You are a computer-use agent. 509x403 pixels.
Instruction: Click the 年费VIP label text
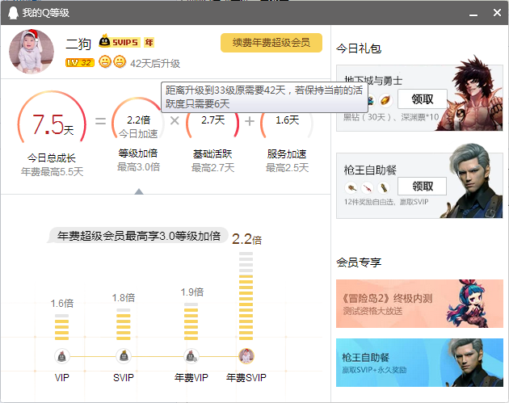pyautogui.click(x=191, y=377)
